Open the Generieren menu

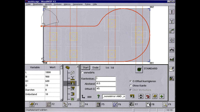coord(77,4)
